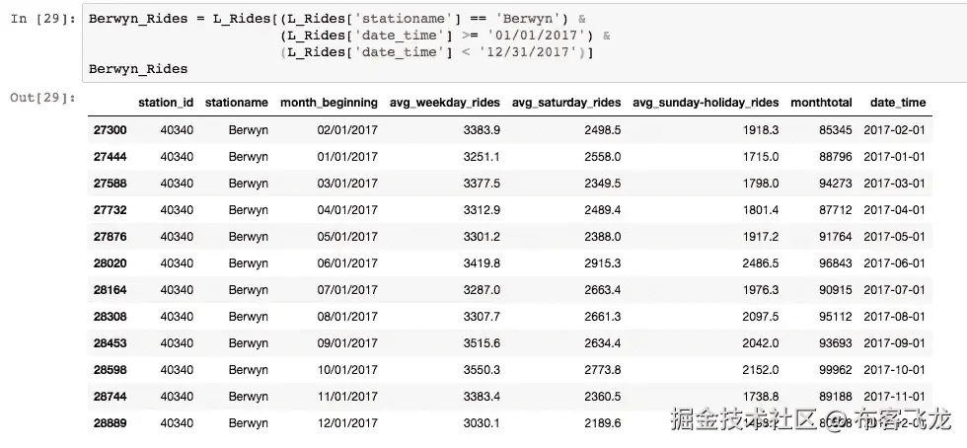Select the avg_sunday-holiday_rides column header
This screenshot has width=967, height=448.
[x=706, y=103]
